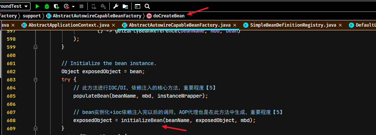Close the AbstractAutowireCapableBeanFactory.java tab
The width and height of the screenshot is (376, 135).
235,25
